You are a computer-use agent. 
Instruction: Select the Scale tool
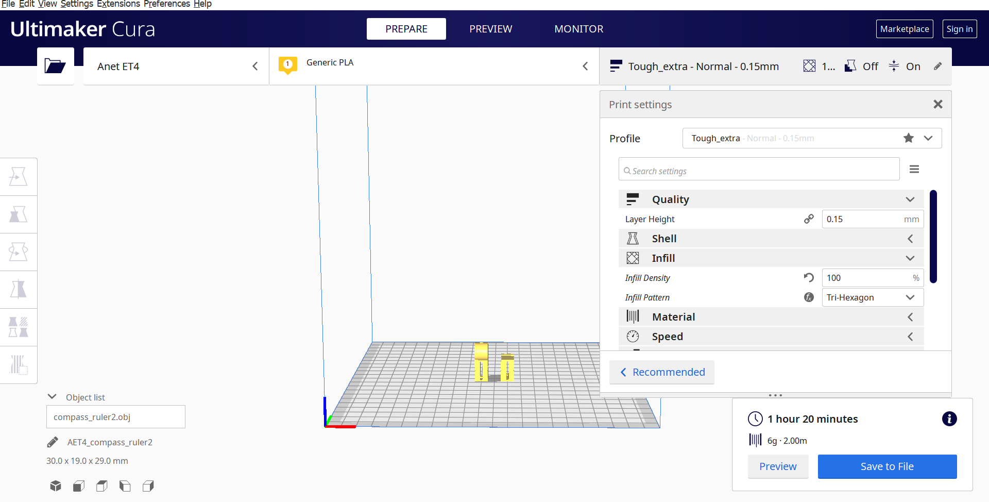tap(19, 214)
